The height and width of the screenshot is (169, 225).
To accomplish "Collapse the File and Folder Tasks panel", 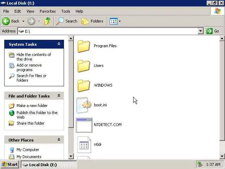I will coord(59,96).
